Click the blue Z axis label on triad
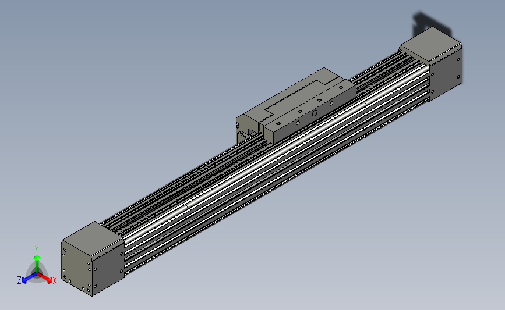 (x=19, y=280)
